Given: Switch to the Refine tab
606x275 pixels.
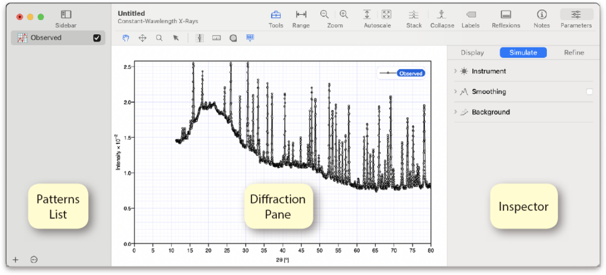Looking at the screenshot, I should coord(573,53).
